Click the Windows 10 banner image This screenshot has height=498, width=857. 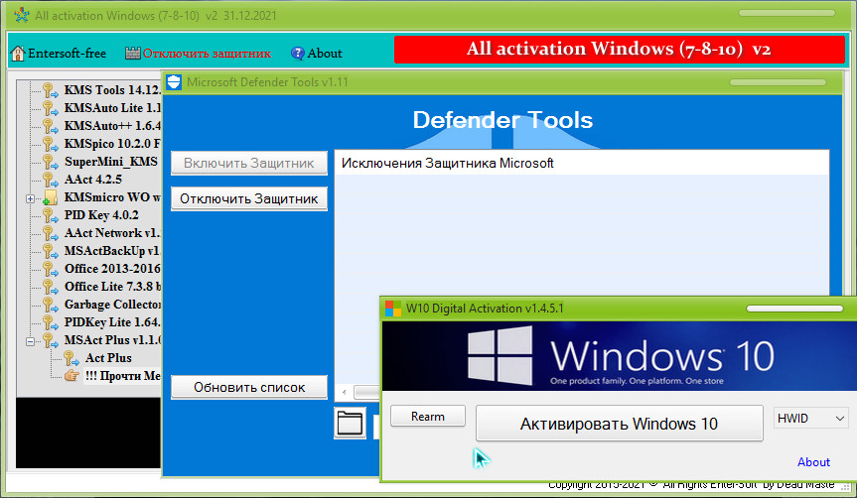click(x=620, y=356)
